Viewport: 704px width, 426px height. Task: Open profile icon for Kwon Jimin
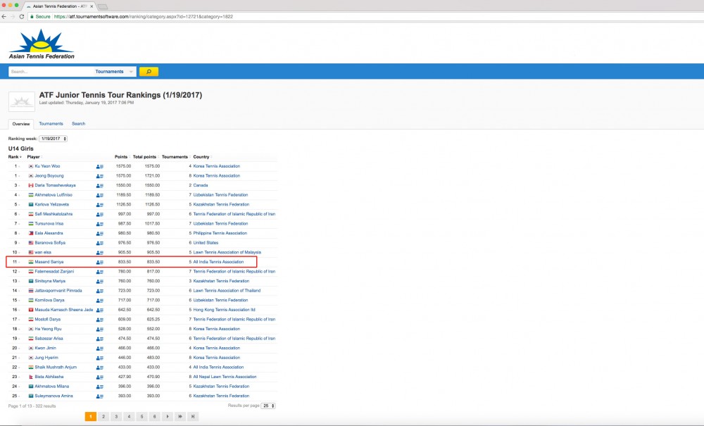click(100, 349)
